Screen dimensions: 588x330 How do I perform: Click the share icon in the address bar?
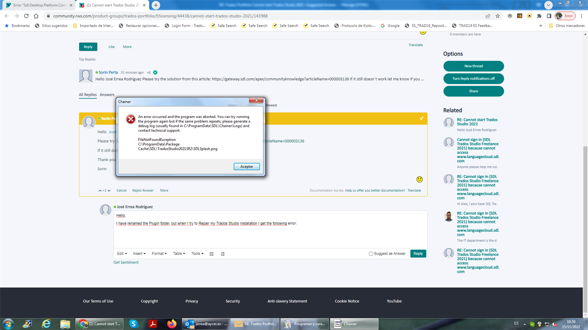[488, 16]
